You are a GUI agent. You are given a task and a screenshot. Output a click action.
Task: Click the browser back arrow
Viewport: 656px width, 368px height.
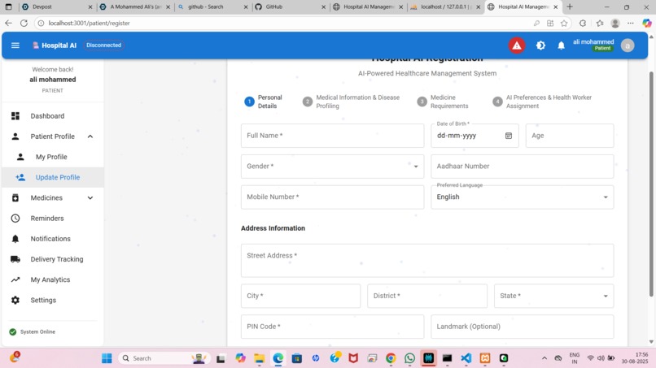click(x=8, y=23)
